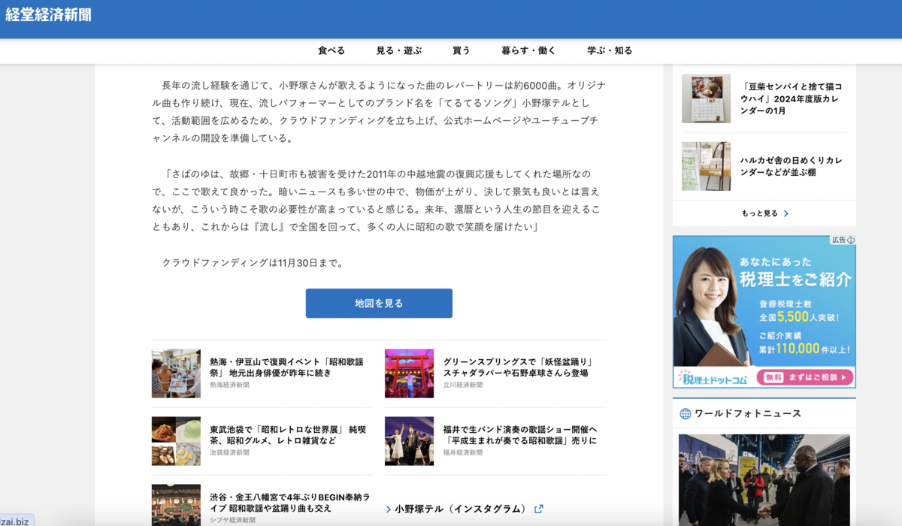
Task: Open the 食べる menu
Action: pos(331,50)
